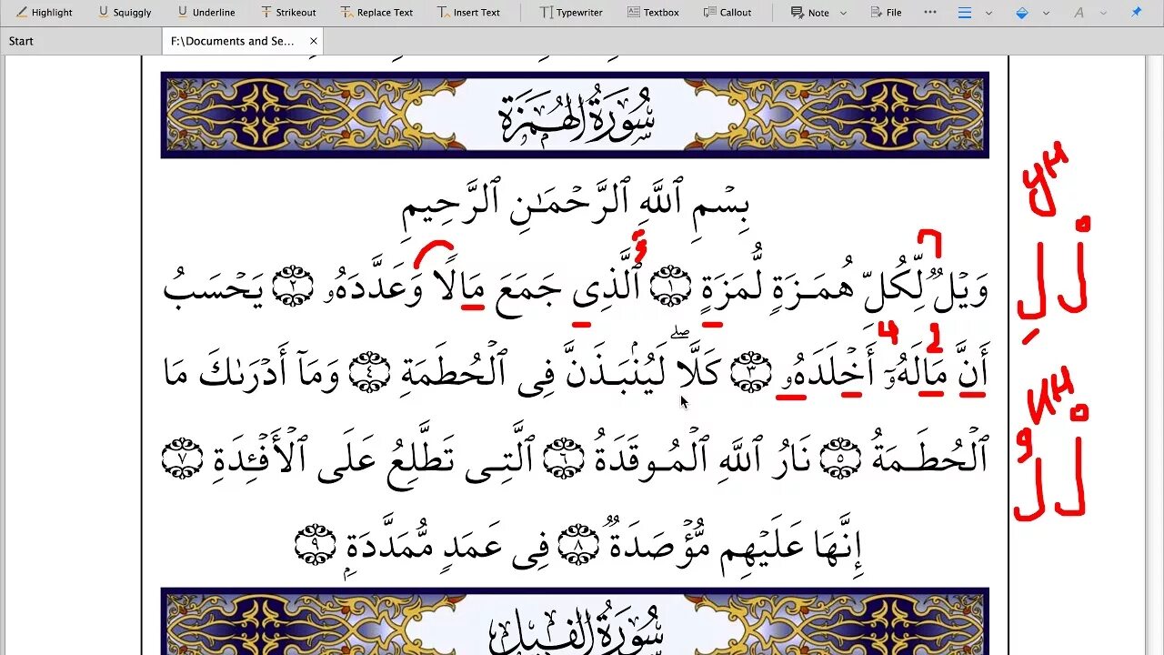Click the verse 3 end marker
Screen dimensions: 1164x655
point(750,374)
